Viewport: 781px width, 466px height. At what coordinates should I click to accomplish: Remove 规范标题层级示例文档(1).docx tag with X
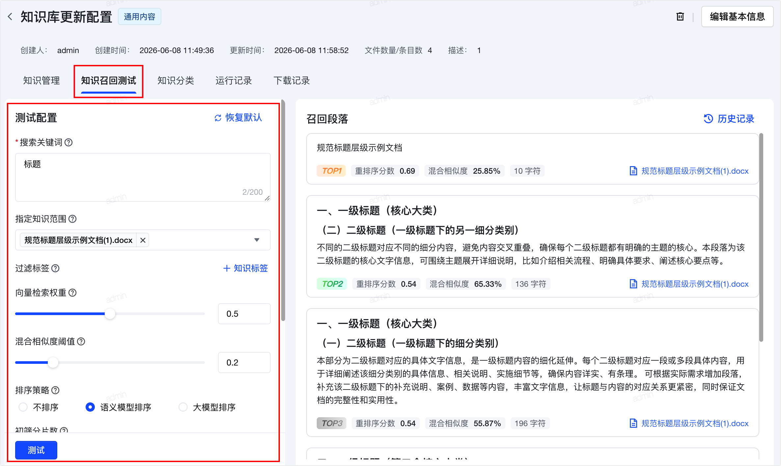click(x=143, y=240)
